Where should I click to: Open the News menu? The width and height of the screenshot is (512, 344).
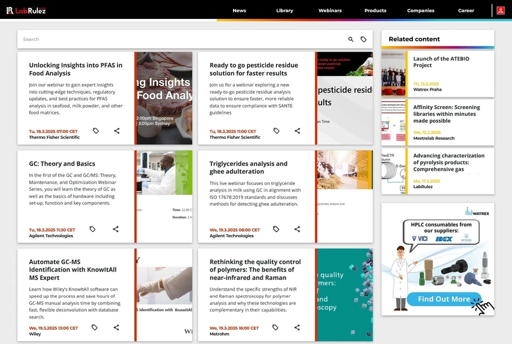point(239,11)
